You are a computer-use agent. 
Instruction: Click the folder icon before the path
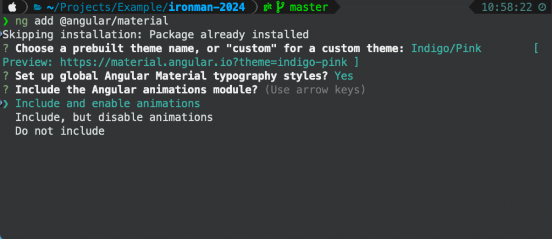coord(38,6)
